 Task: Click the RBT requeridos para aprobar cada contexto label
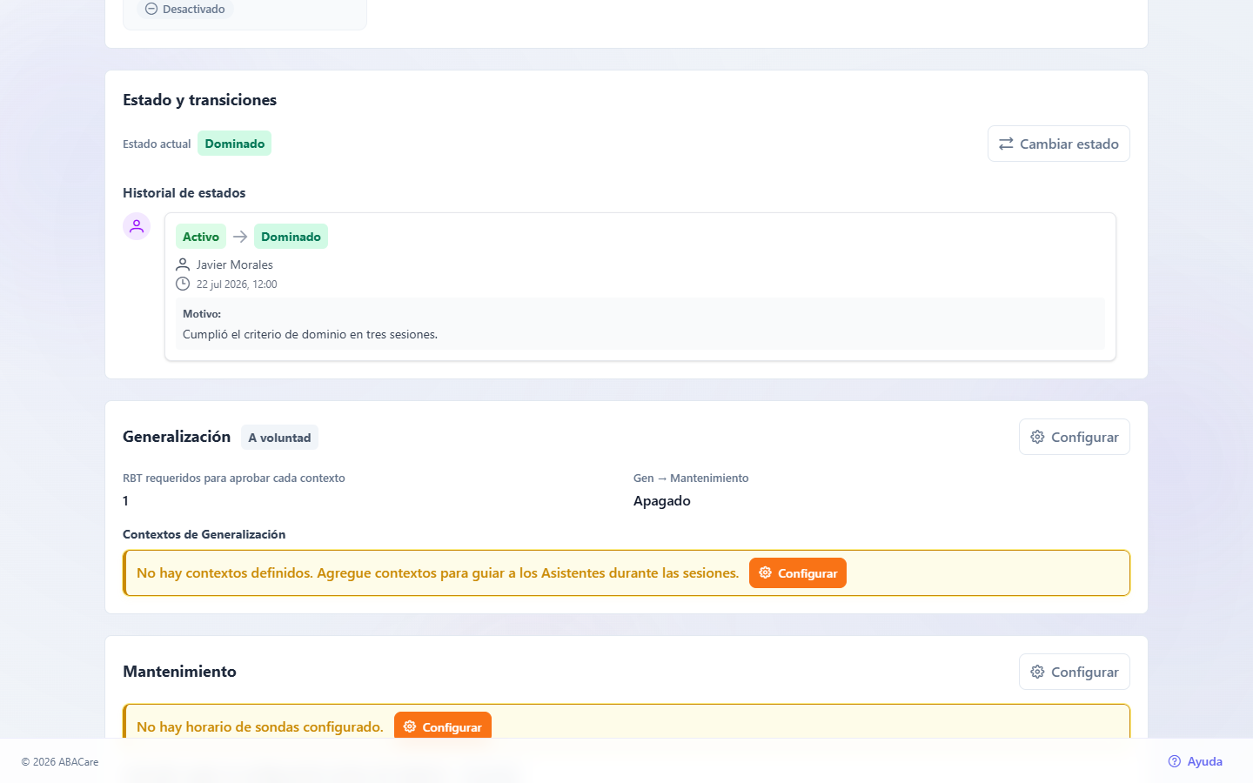[x=234, y=478]
